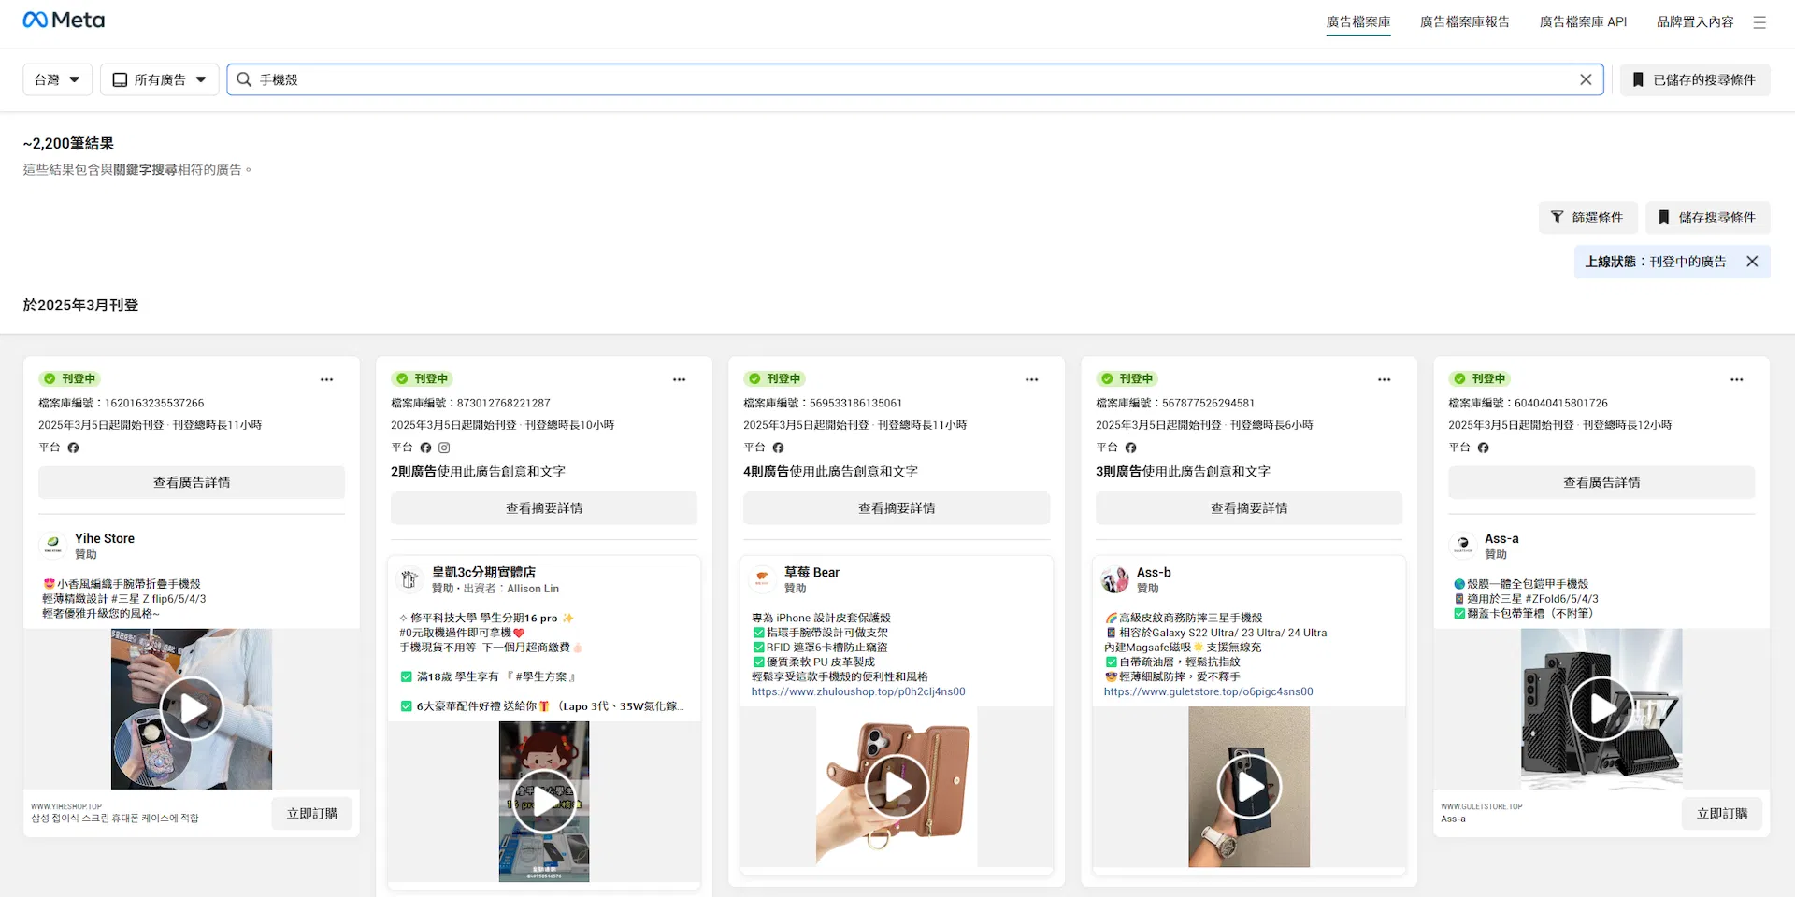Click Ass-b profile avatar

click(1114, 579)
